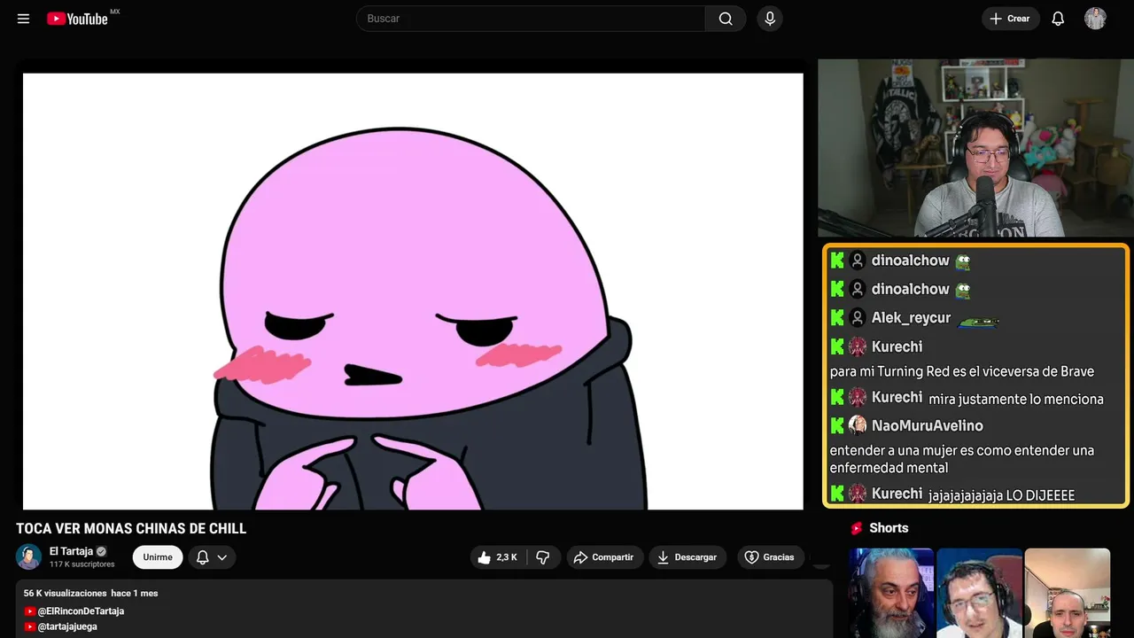Open the notifications bell in the header
This screenshot has width=1134, height=638.
tap(1058, 19)
